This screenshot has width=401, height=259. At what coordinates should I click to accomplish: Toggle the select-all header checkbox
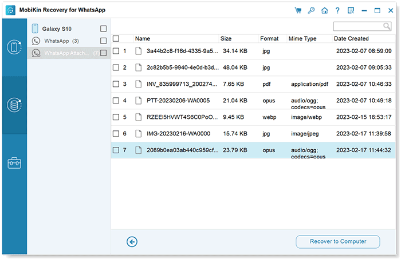(116, 38)
